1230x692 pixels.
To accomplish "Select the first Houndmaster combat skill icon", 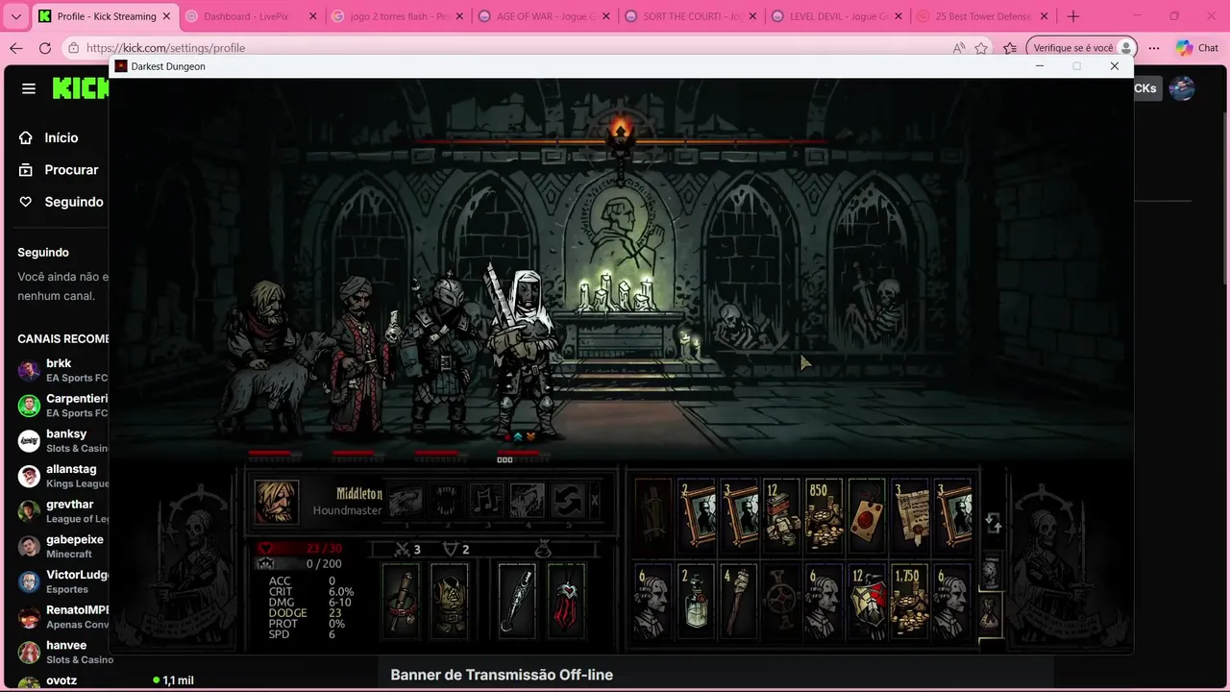I will [x=406, y=500].
